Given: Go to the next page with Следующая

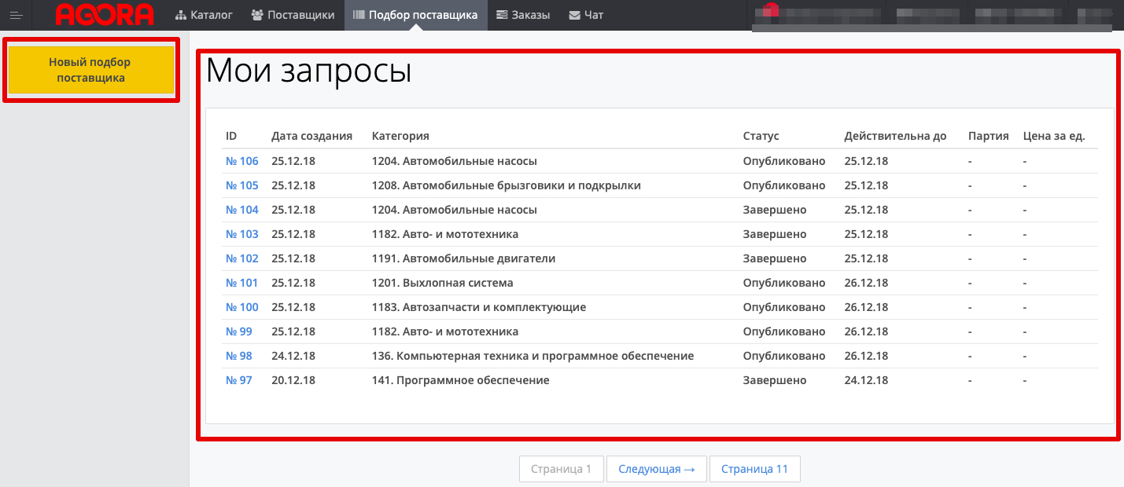Looking at the screenshot, I should [x=656, y=469].
